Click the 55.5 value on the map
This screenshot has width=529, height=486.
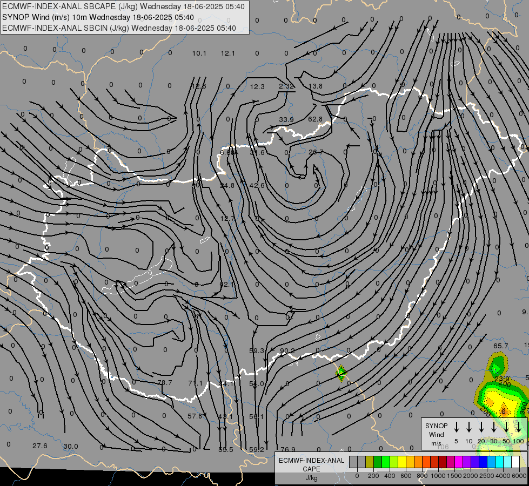coord(226,450)
